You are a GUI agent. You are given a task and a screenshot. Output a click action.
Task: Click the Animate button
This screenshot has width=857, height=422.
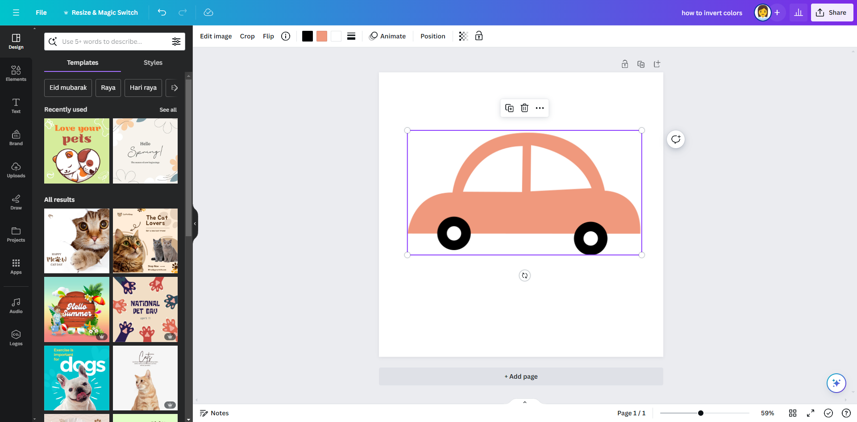[387, 36]
